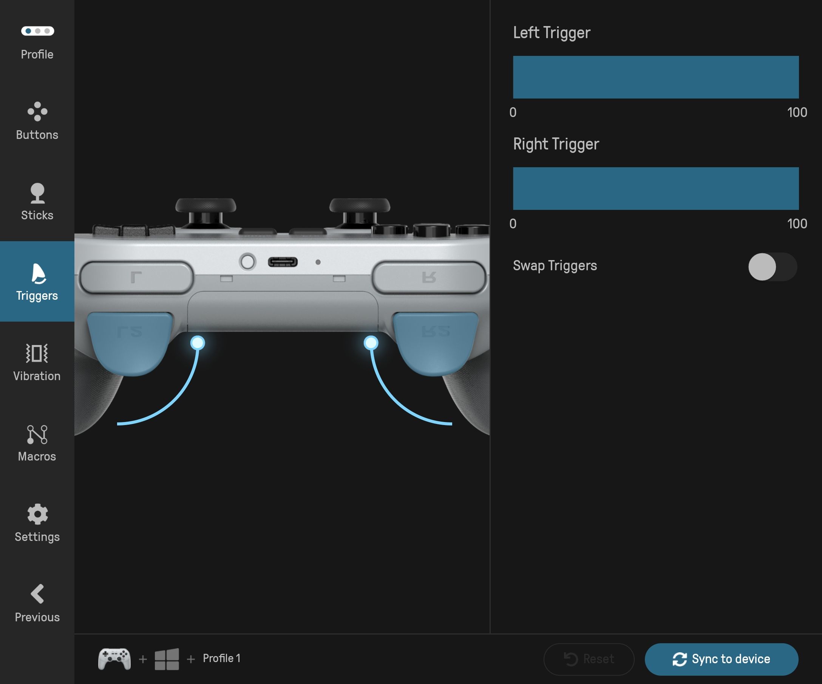Click the Left Trigger range bar

[656, 77]
